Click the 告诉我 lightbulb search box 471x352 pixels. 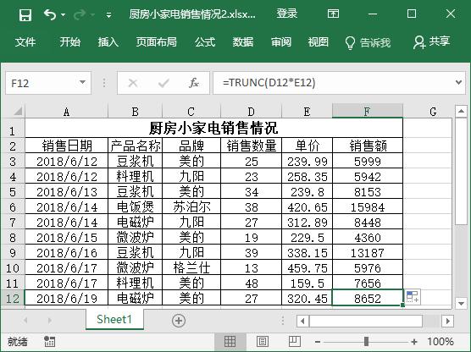coord(368,42)
